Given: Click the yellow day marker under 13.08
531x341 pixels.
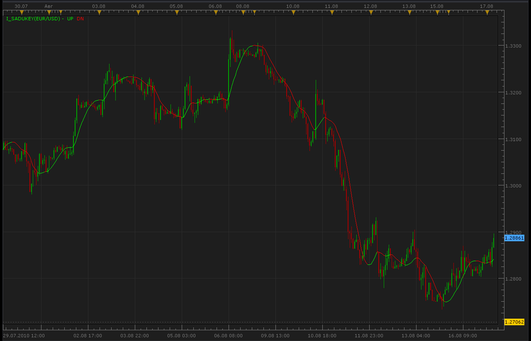Looking at the screenshot, I should click(409, 13).
